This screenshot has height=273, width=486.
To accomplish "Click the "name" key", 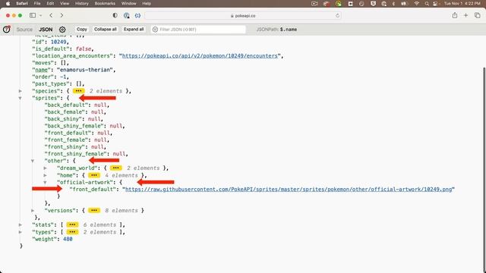I will [41, 70].
